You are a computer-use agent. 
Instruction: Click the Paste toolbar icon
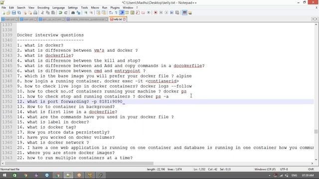(53, 13)
